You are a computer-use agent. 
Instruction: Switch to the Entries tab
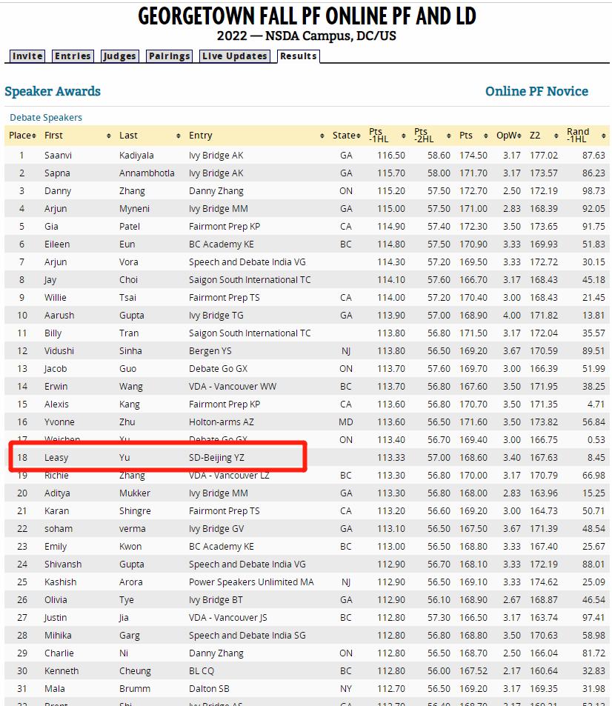[x=73, y=56]
